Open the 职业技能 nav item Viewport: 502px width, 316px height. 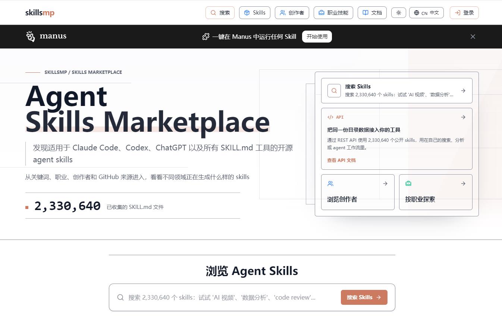pyautogui.click(x=333, y=13)
